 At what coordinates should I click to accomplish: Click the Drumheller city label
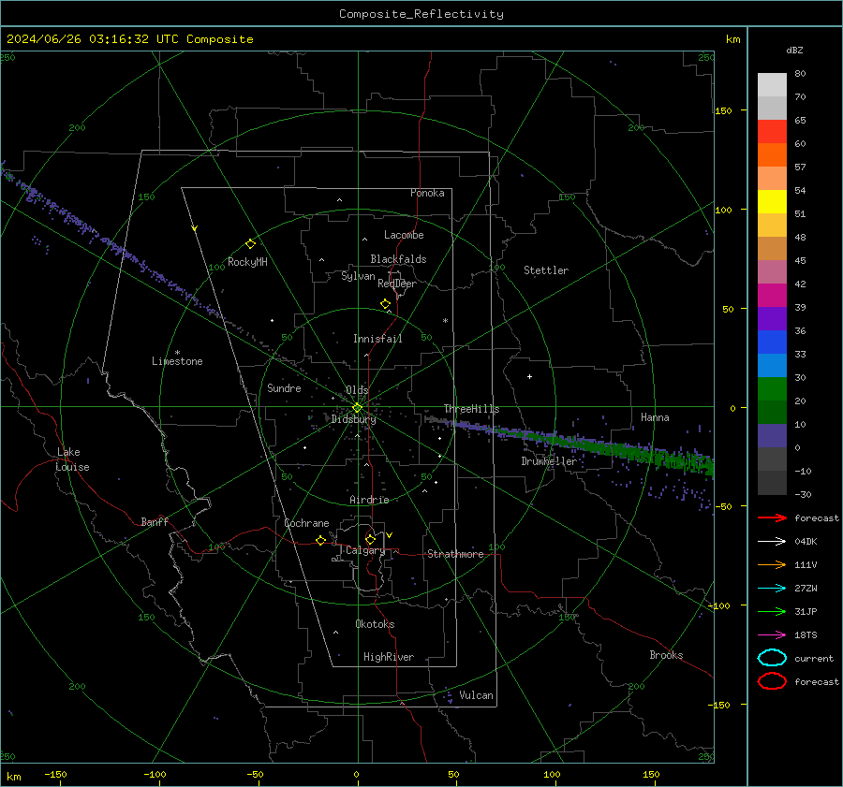(x=548, y=461)
